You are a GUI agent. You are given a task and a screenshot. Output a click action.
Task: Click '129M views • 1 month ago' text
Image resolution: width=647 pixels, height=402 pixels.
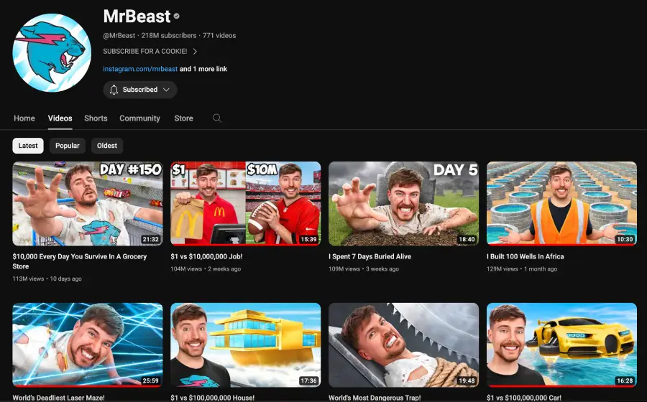pyautogui.click(x=522, y=269)
